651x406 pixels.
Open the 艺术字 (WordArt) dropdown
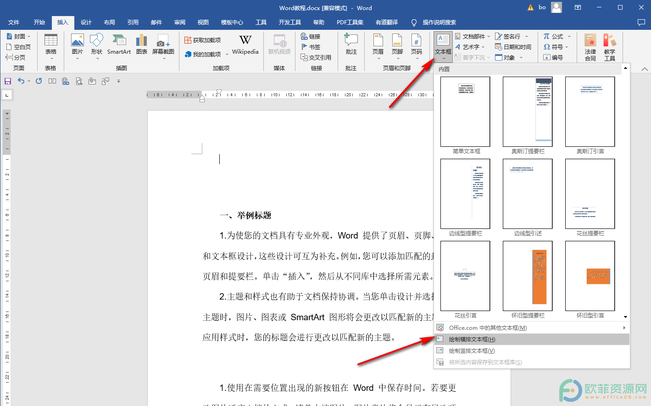(470, 47)
